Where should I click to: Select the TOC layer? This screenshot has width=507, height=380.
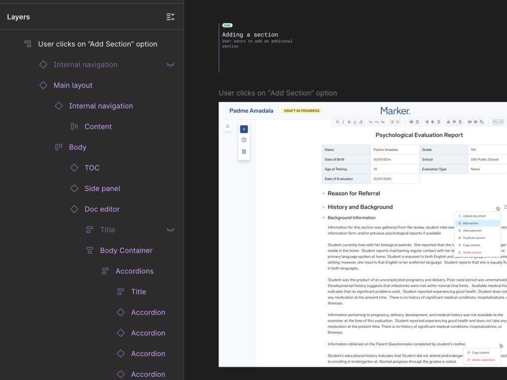click(x=92, y=168)
